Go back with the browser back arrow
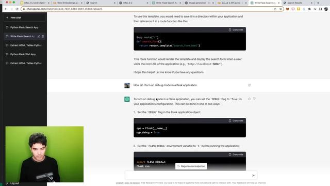This screenshot has width=330, height=186. [x=6, y=9]
